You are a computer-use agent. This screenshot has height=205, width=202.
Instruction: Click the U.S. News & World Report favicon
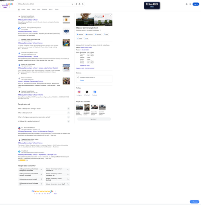click(x=19, y=129)
